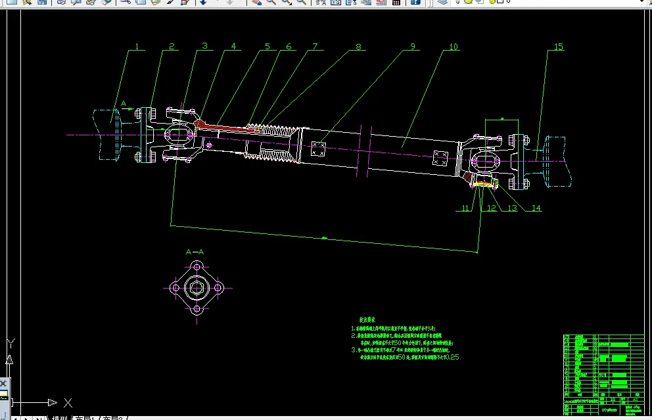Select part callout number 12
This screenshot has height=420, width=652.
492,208
